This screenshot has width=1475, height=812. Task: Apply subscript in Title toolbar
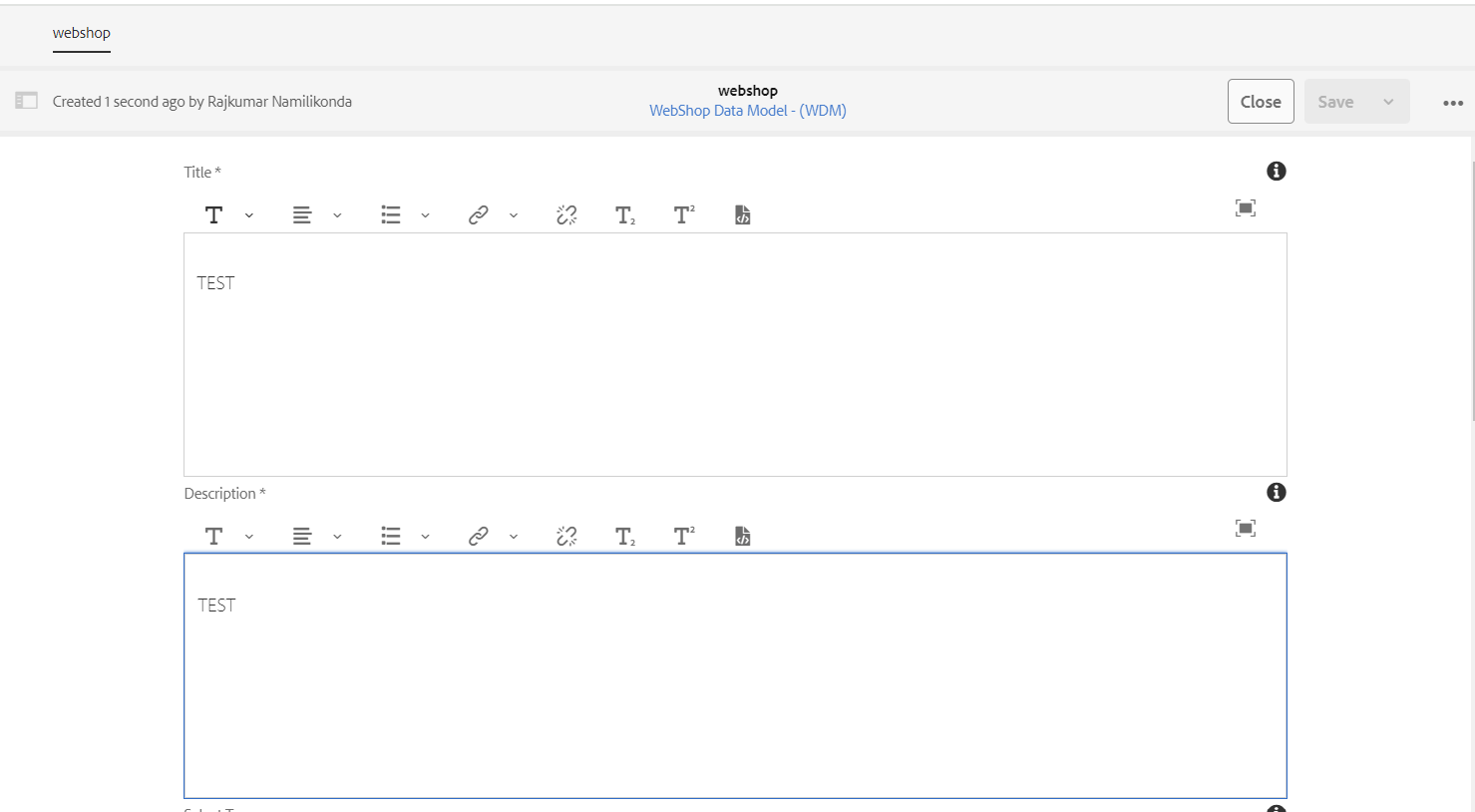click(625, 215)
